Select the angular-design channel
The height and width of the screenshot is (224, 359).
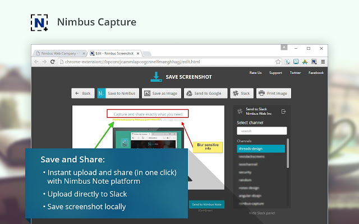click(261, 196)
